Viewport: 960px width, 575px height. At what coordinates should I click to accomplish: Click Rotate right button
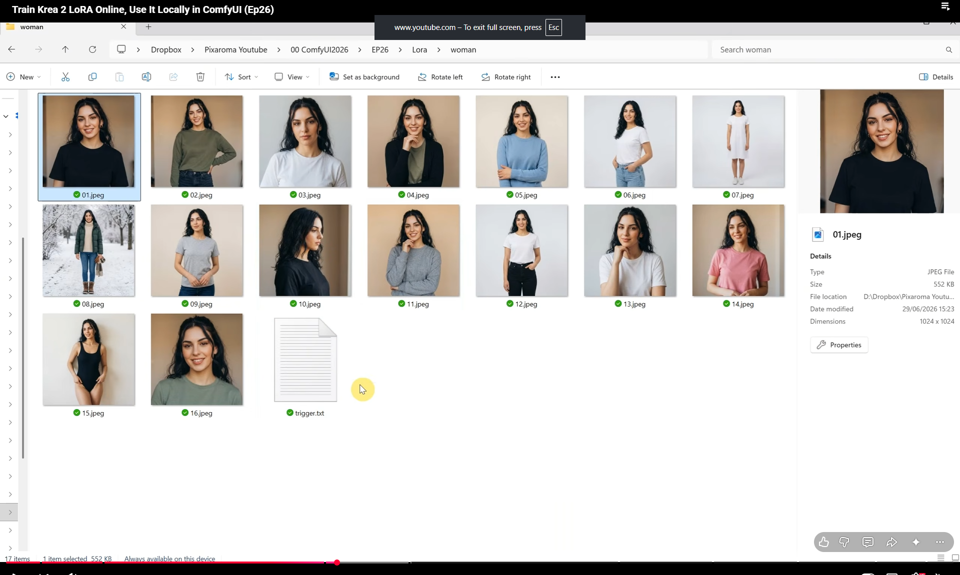click(x=505, y=77)
